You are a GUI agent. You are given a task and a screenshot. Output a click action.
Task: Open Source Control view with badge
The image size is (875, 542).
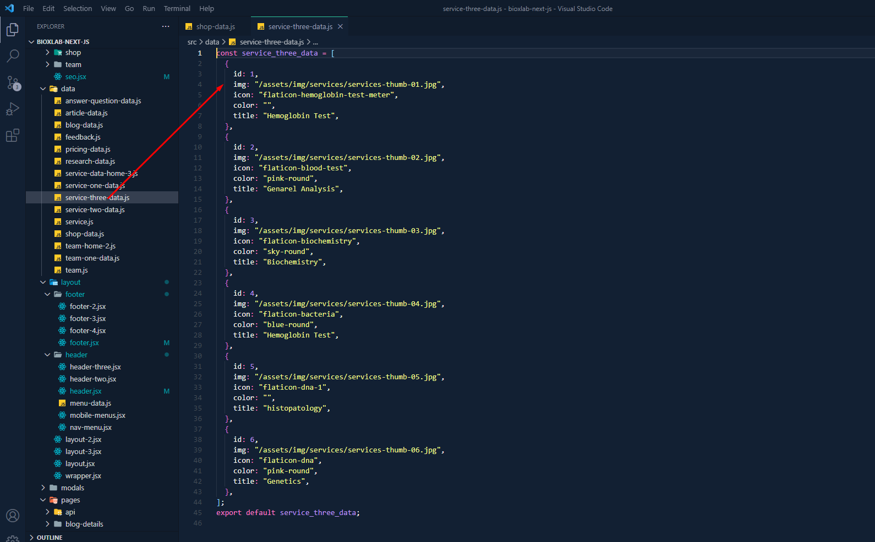(x=13, y=82)
